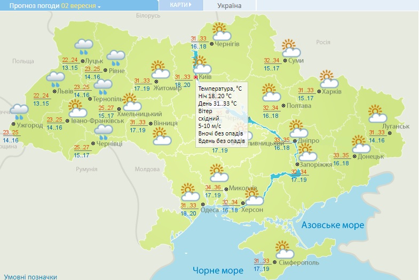Select the Одеса city label
The height and width of the screenshot is (280, 419).
pyautogui.click(x=209, y=210)
